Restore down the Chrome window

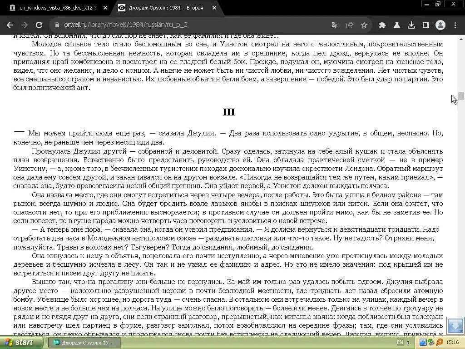438,4
